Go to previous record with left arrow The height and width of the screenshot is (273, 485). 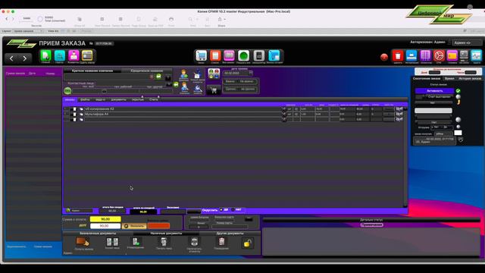12,58
